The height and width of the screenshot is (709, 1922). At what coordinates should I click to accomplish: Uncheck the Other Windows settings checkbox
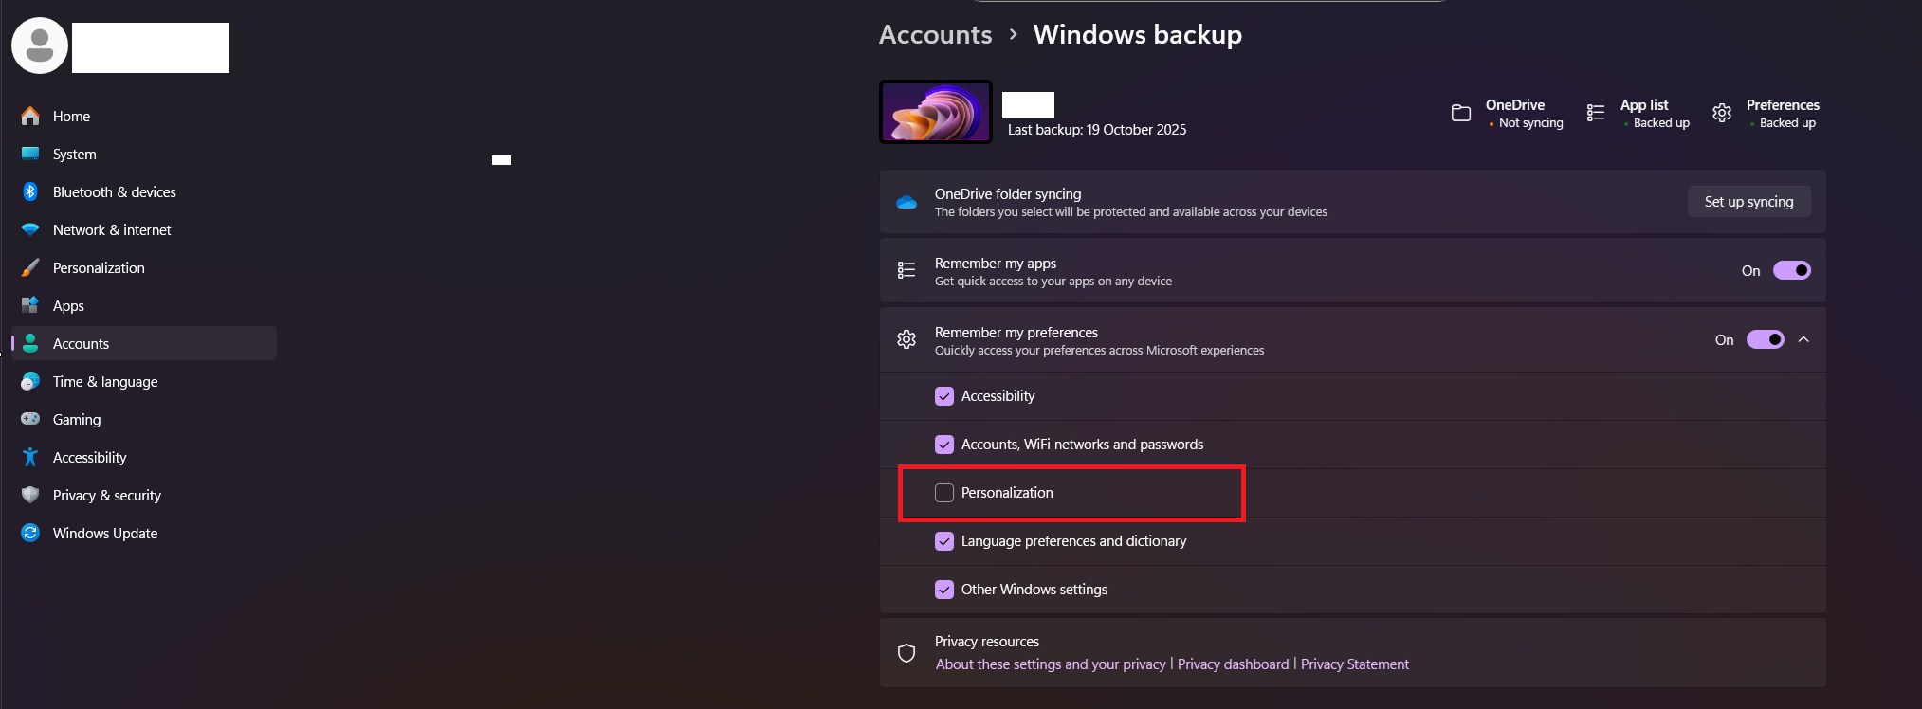[944, 590]
